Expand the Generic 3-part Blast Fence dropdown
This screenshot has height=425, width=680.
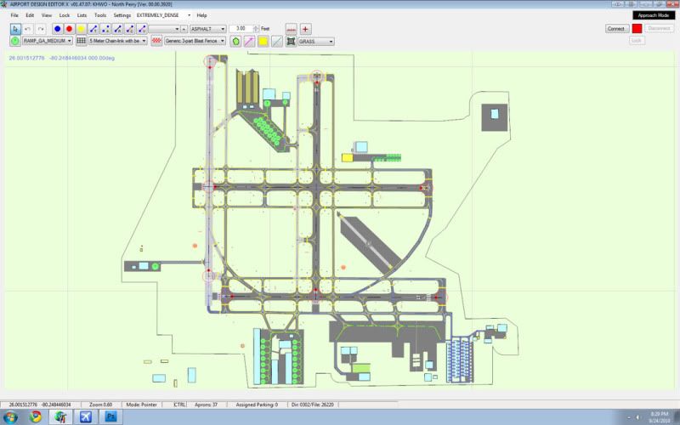click(195, 41)
